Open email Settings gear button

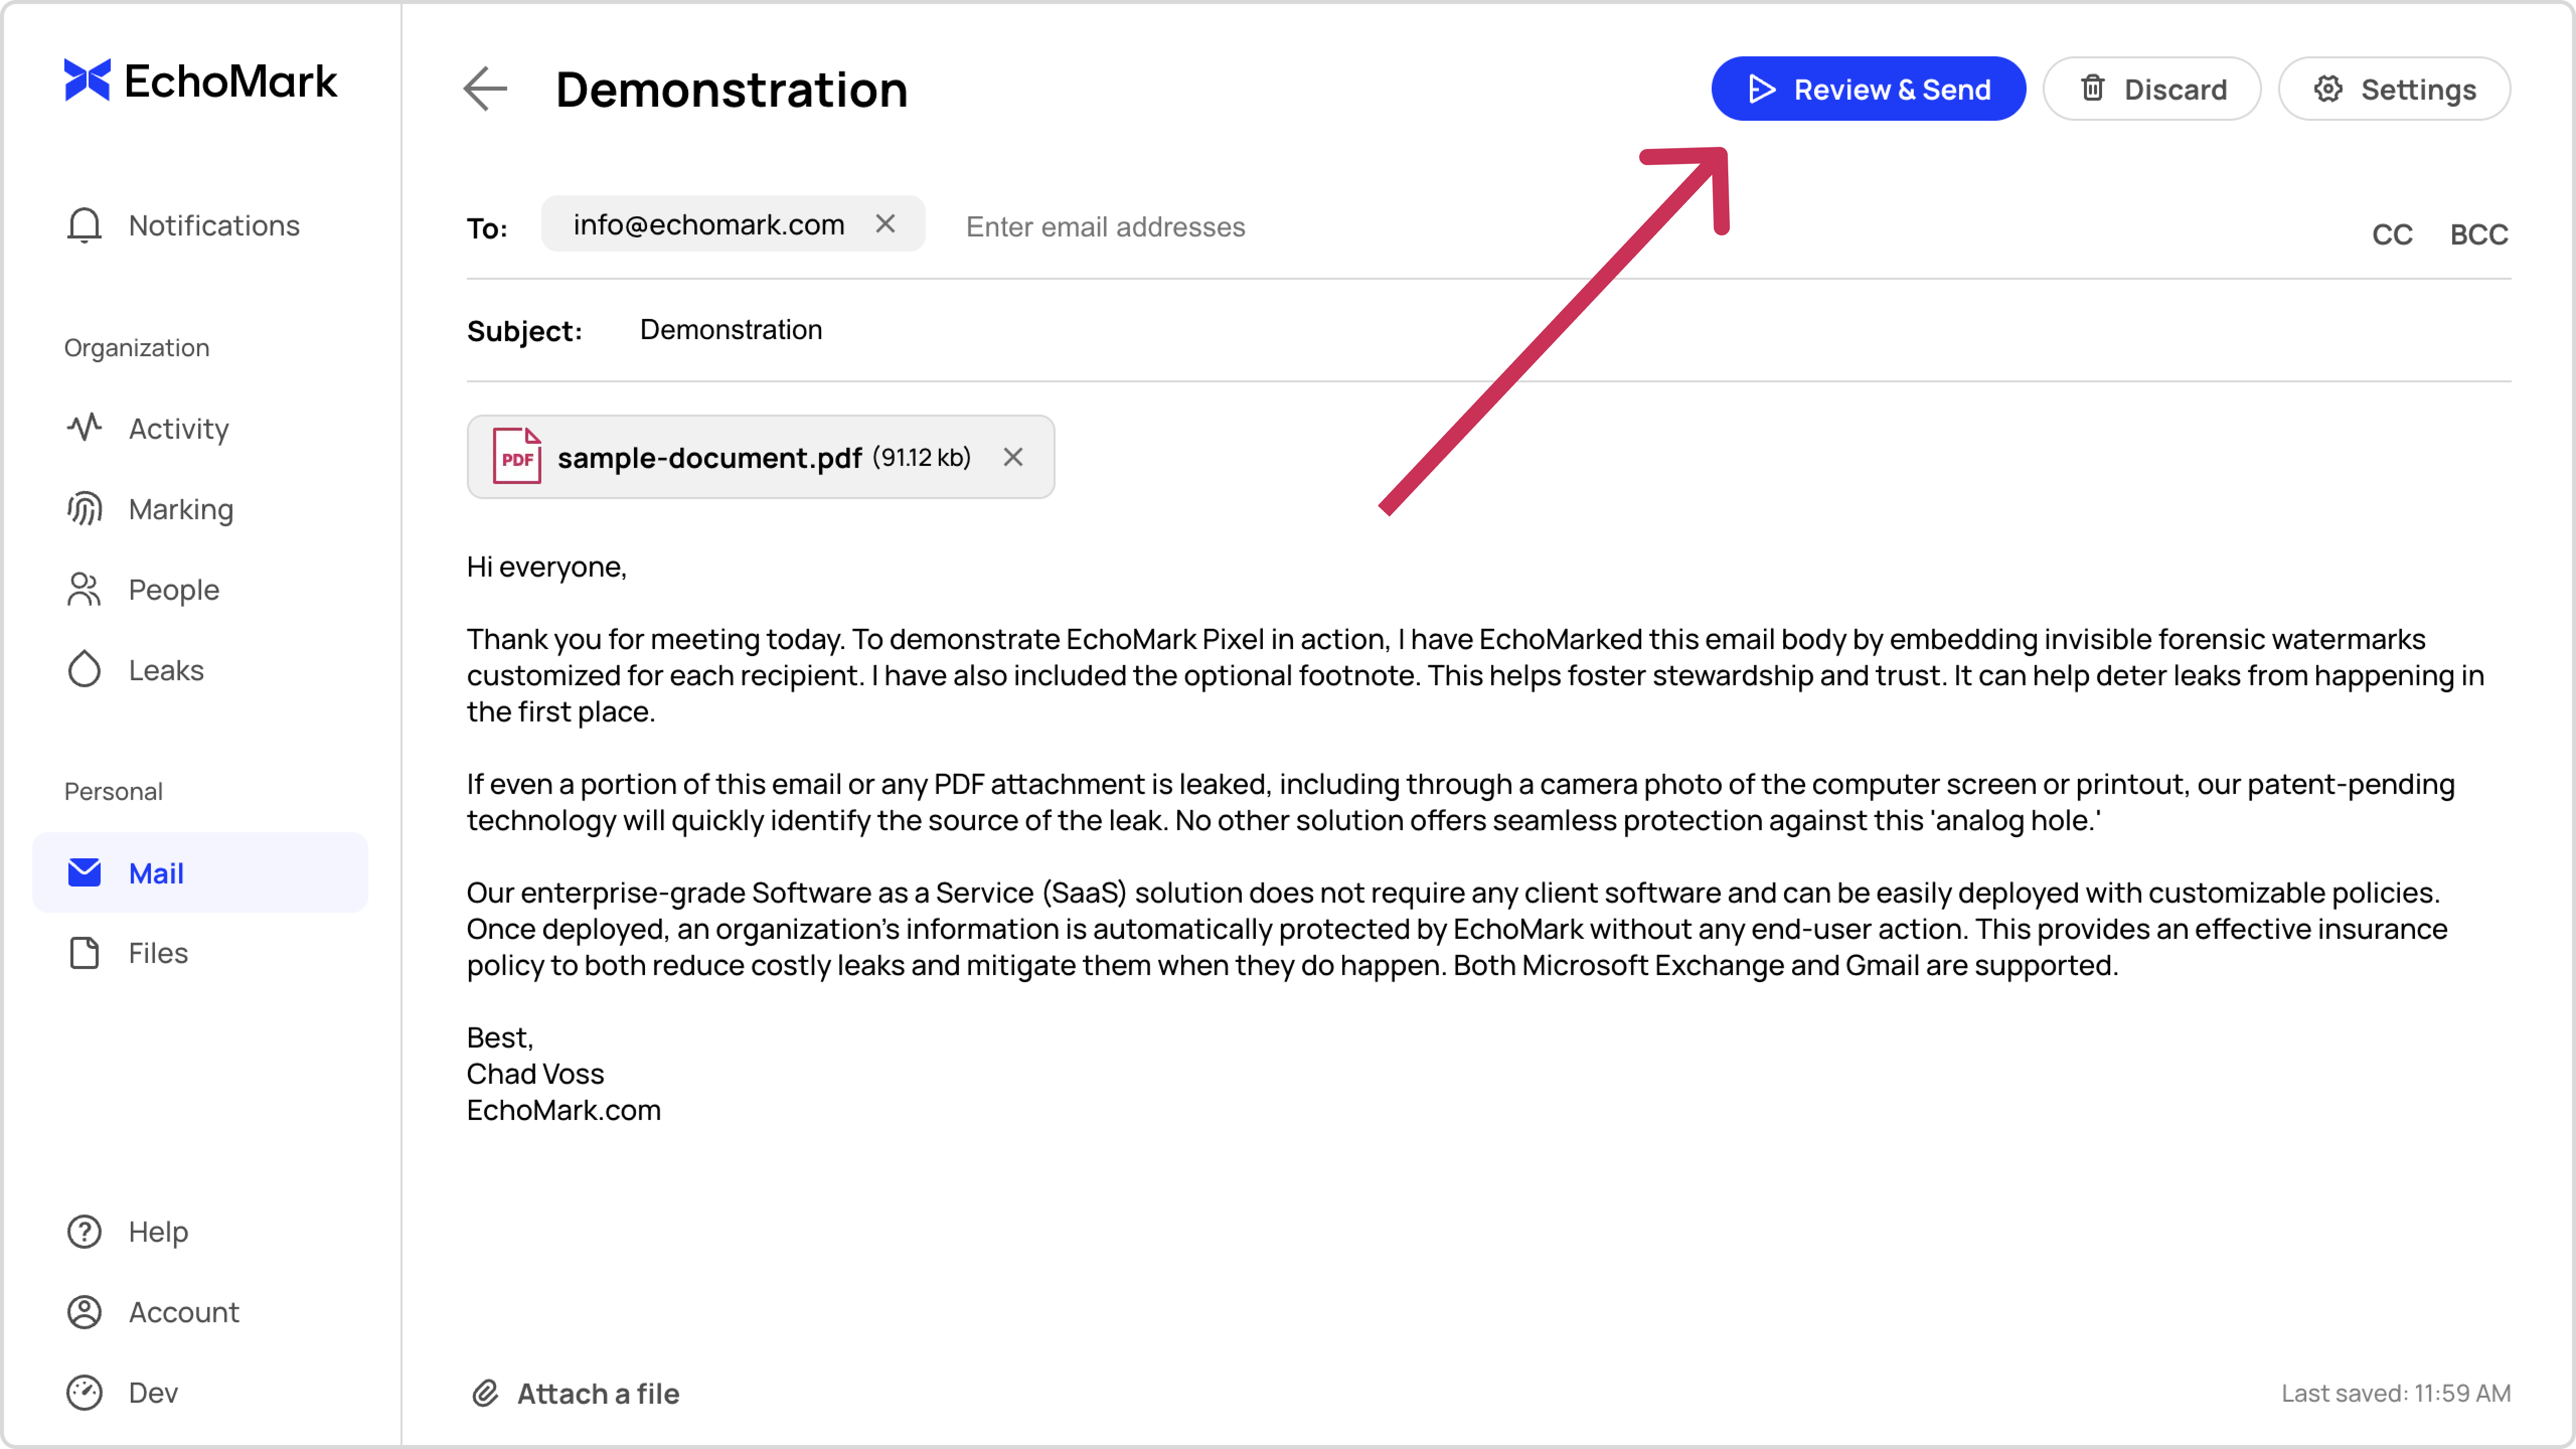(2394, 90)
